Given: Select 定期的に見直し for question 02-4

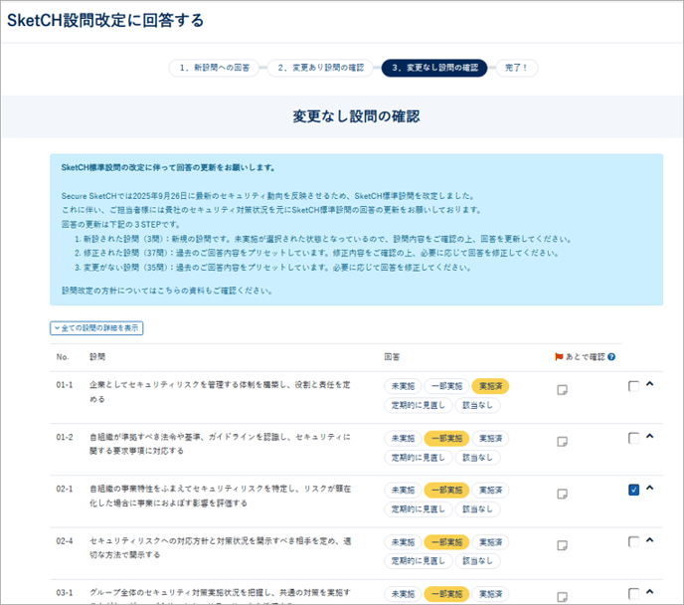Looking at the screenshot, I should (418, 561).
